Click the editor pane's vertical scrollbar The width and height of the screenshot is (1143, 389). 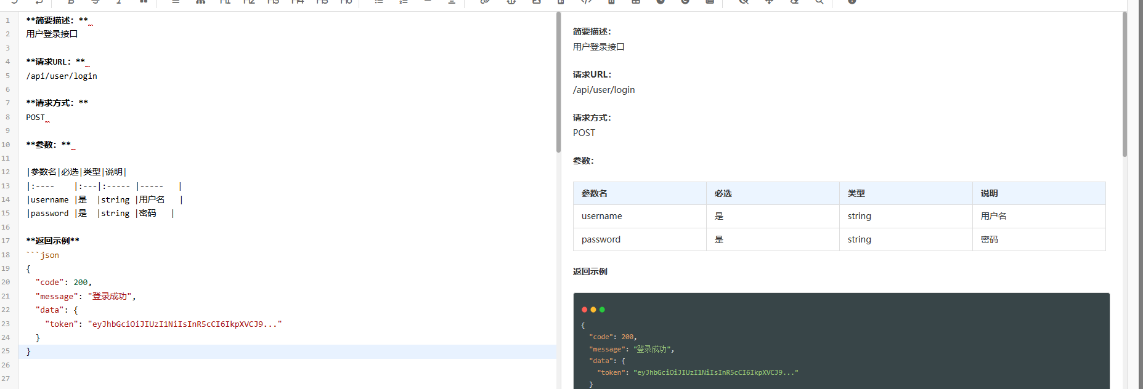point(558,83)
